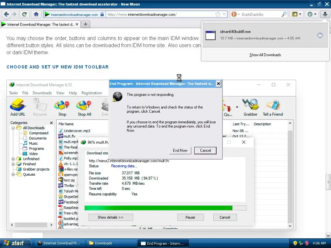This screenshot has height=248, width=331.
Task: Go back using the browser back arrow
Action: (x=6, y=14)
